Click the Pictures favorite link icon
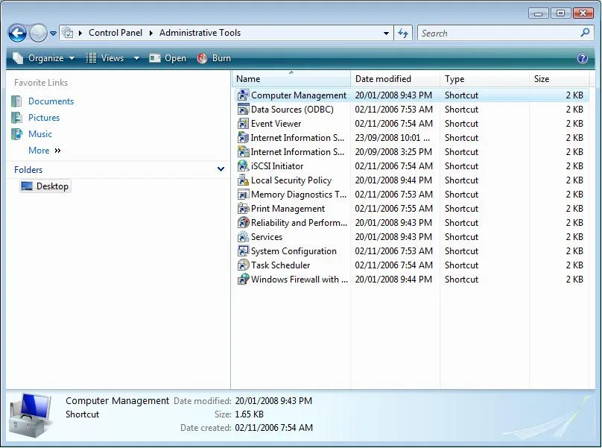 [16, 118]
